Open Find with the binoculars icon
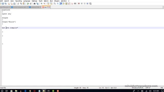 coord(34,4)
